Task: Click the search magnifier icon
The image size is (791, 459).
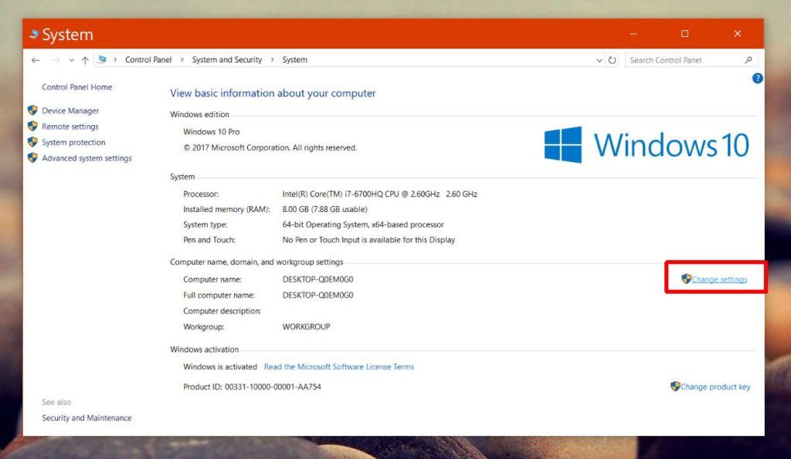Action: [748, 59]
